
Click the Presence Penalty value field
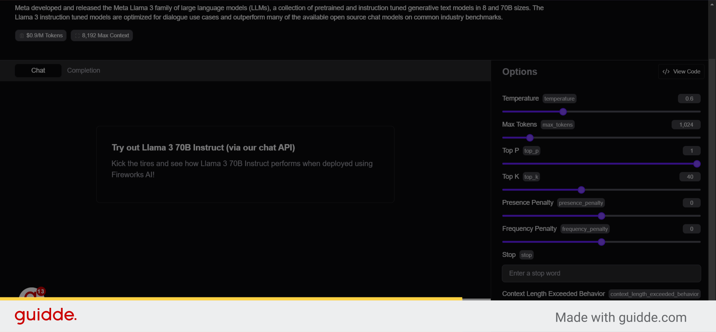(x=692, y=203)
